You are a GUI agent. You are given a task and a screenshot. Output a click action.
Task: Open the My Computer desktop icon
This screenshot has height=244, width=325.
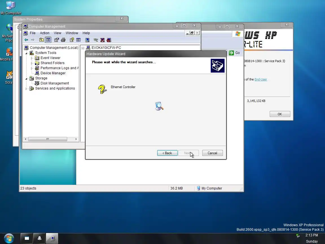[10, 8]
